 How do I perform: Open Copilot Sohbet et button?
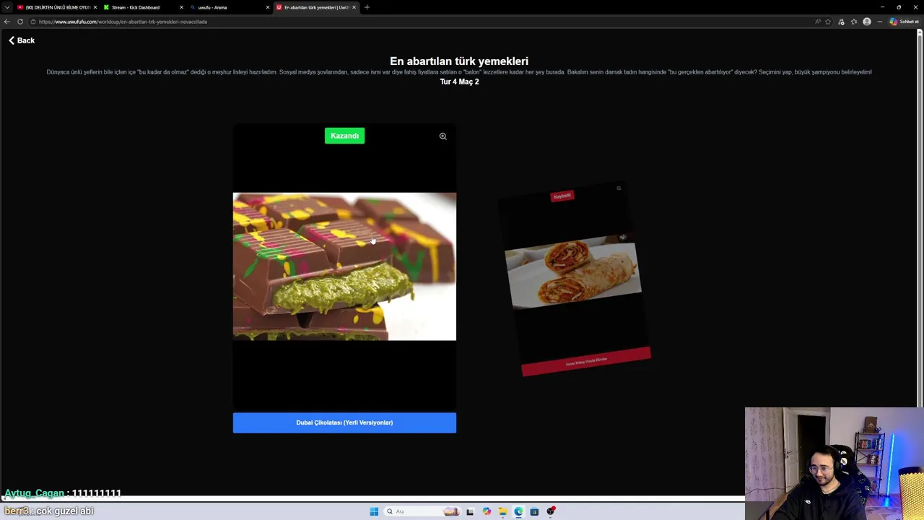(904, 22)
